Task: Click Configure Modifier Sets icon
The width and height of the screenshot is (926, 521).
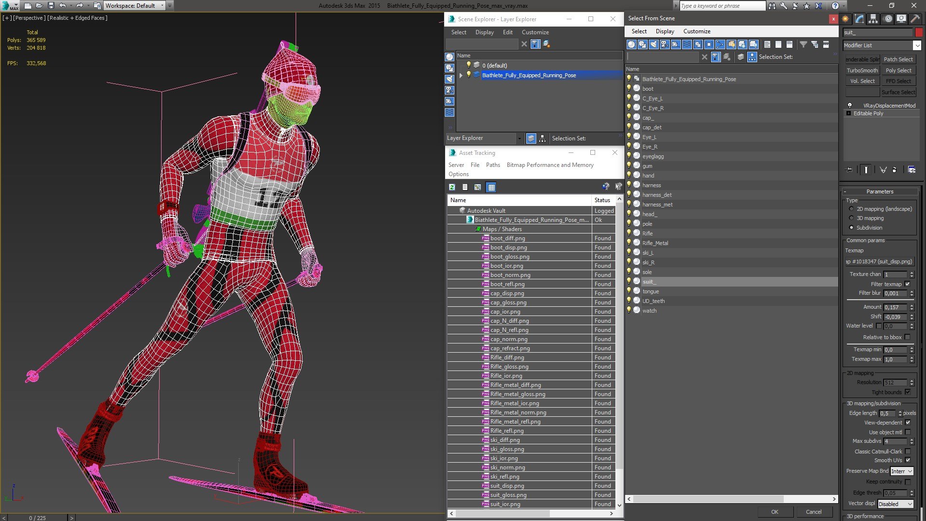Action: (x=912, y=170)
